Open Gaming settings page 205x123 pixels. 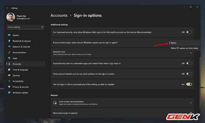pyautogui.click(x=26, y=75)
